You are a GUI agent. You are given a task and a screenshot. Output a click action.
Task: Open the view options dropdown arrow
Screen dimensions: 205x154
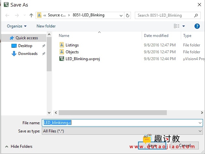[x=183, y=26]
